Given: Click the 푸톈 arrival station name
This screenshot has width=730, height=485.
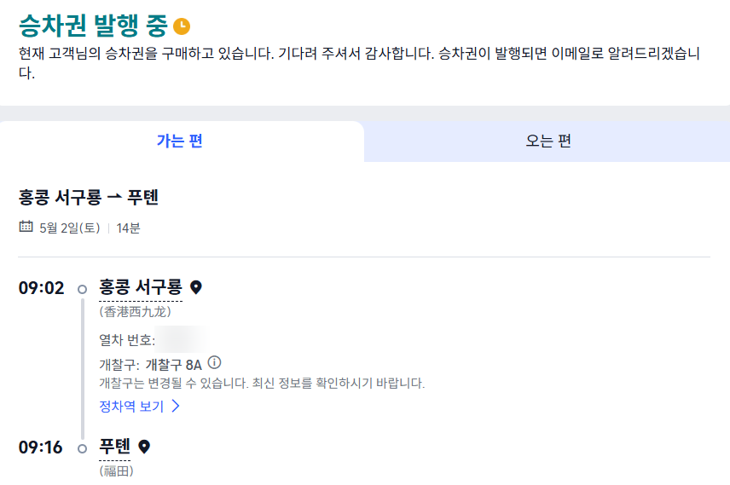Looking at the screenshot, I should pyautogui.click(x=114, y=447).
